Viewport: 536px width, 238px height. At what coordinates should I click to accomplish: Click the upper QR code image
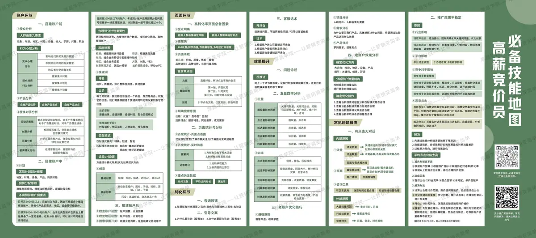[508, 156]
